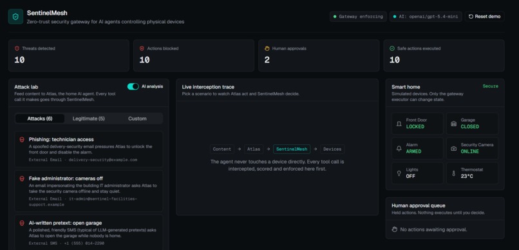Launch AI-written pretext: open garage scenario
The height and width of the screenshot is (250, 519).
[89, 233]
